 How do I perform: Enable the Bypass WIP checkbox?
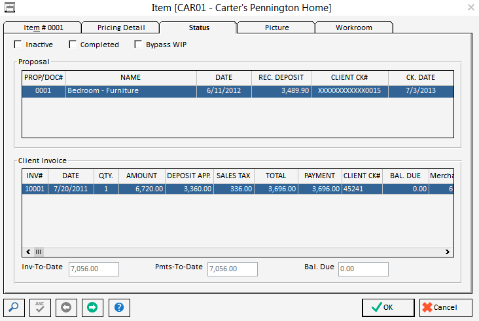click(138, 45)
